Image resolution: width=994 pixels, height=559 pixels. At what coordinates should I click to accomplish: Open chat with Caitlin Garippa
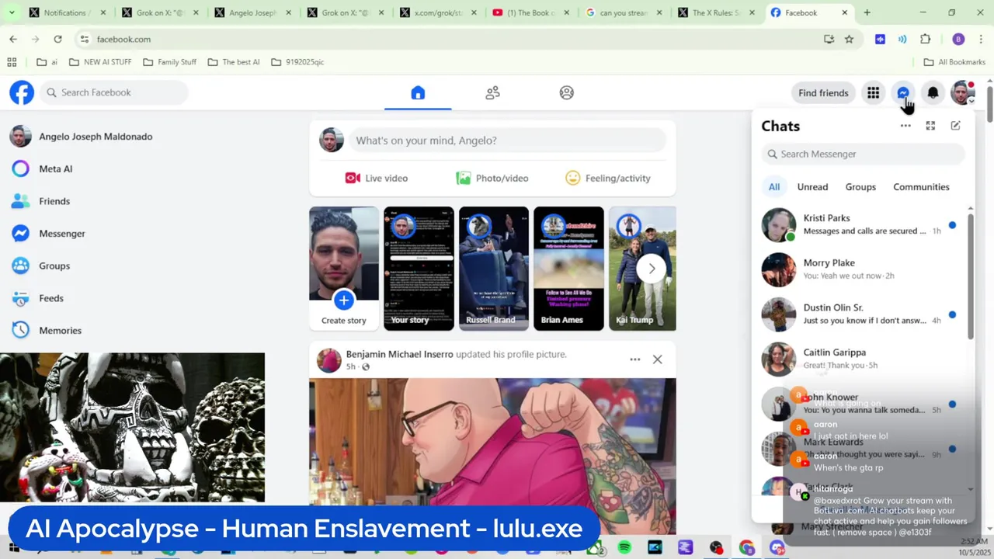click(860, 359)
